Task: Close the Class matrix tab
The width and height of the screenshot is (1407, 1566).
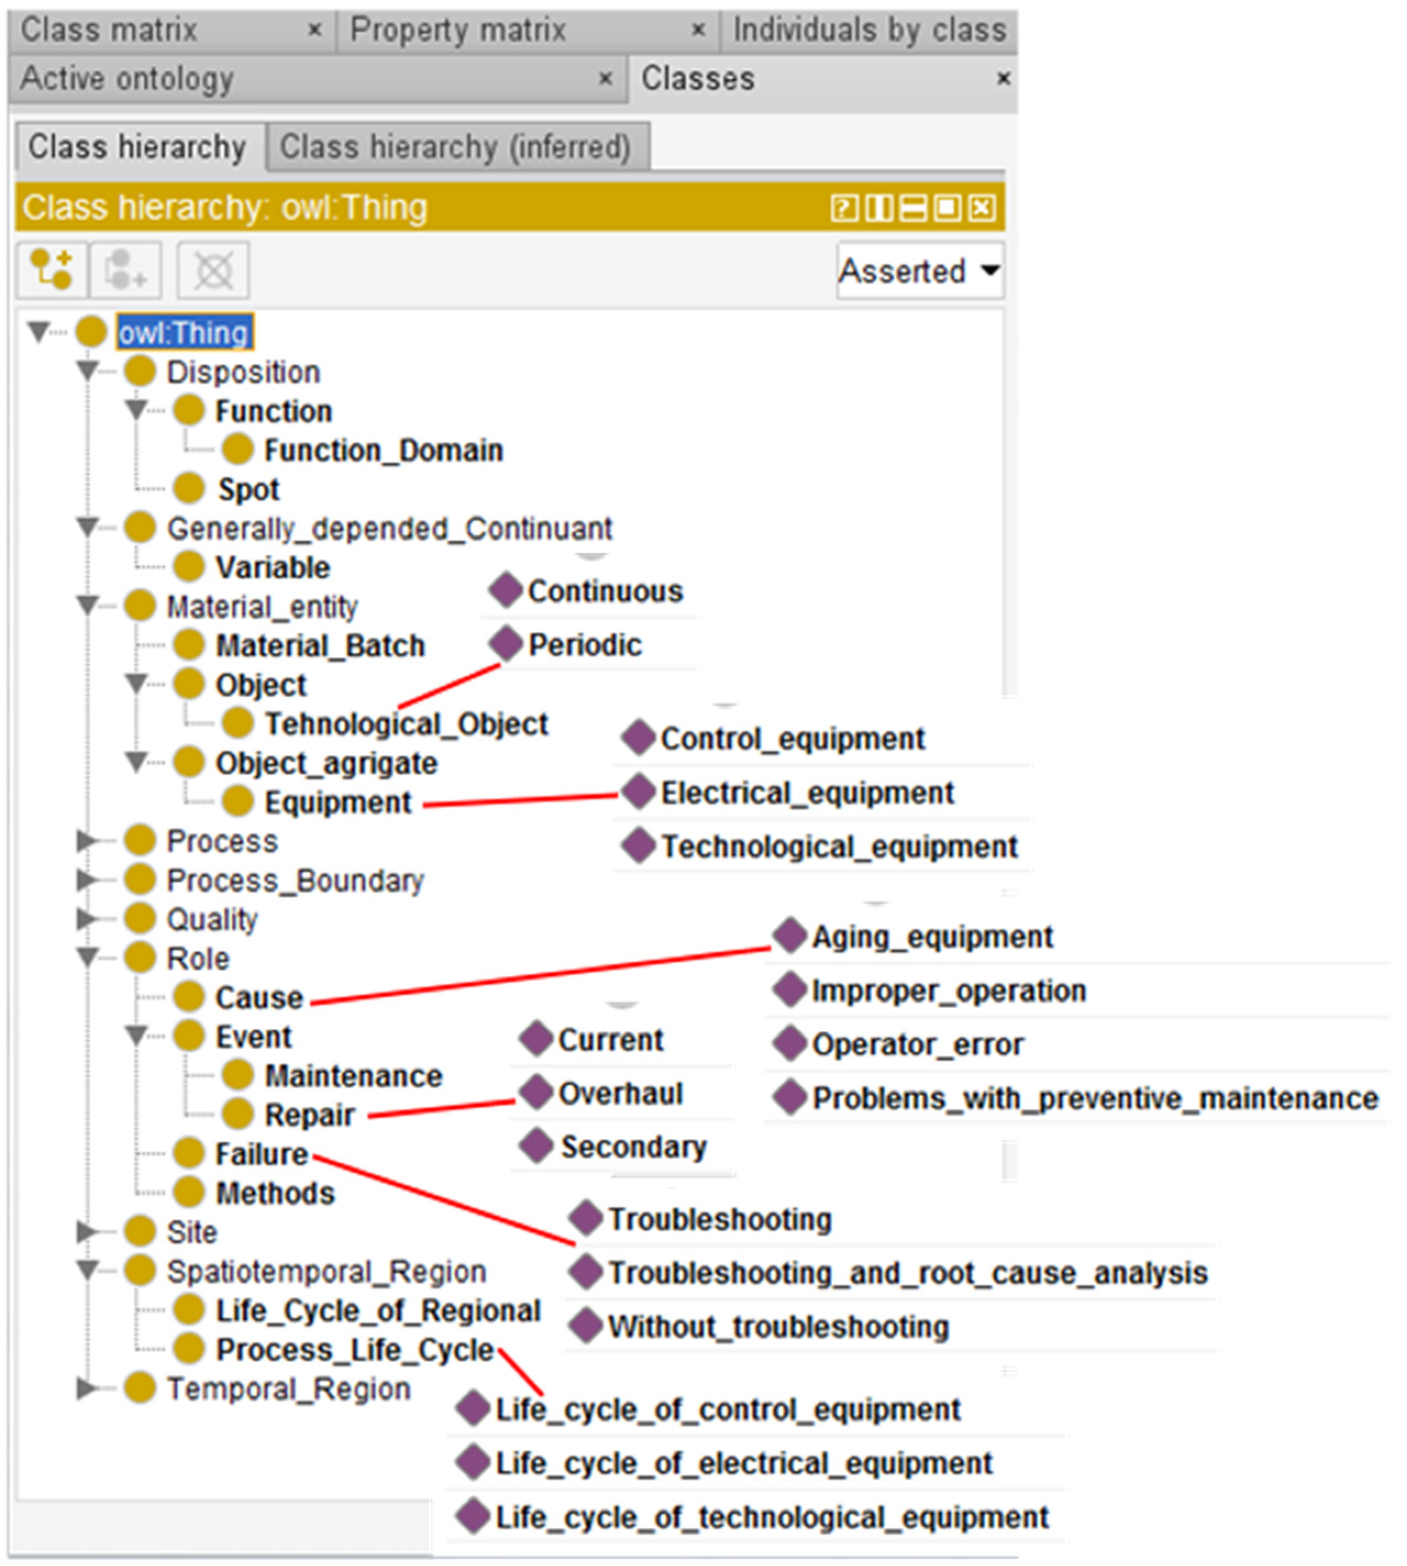Action: [314, 30]
